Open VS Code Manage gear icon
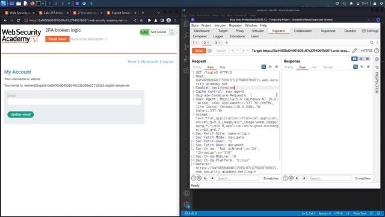This screenshot has width=385, height=217. [186, 205]
